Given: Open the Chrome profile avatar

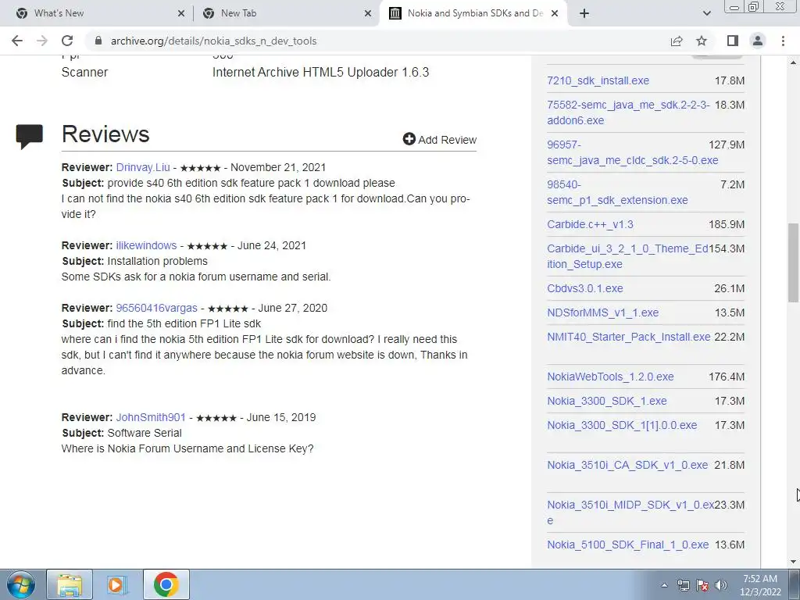Looking at the screenshot, I should click(x=758, y=41).
